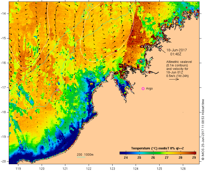Click the latitude axis label '-17'

click(3, 88)
